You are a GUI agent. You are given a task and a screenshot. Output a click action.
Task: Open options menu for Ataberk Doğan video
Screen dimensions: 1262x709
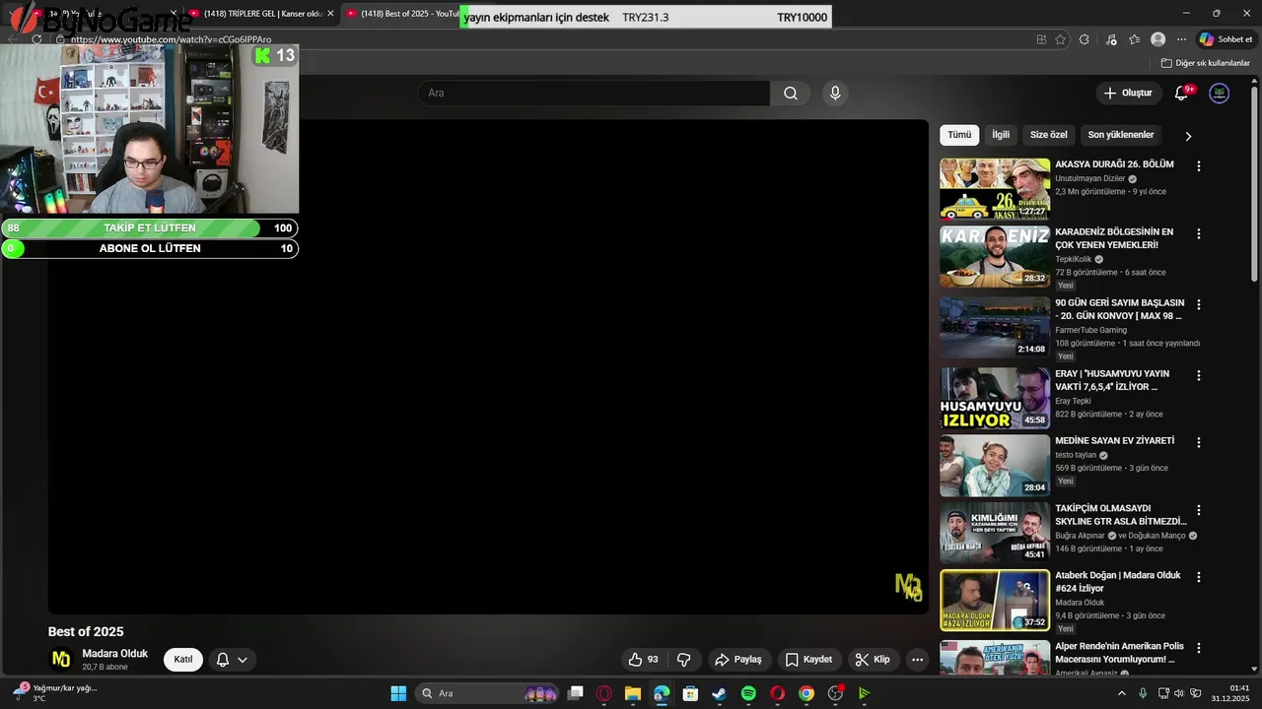pyautogui.click(x=1199, y=577)
